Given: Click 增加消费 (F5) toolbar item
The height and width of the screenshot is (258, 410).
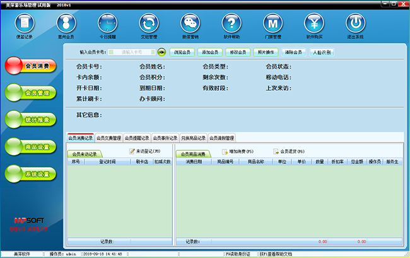Looking at the screenshot, I should coord(237,152).
